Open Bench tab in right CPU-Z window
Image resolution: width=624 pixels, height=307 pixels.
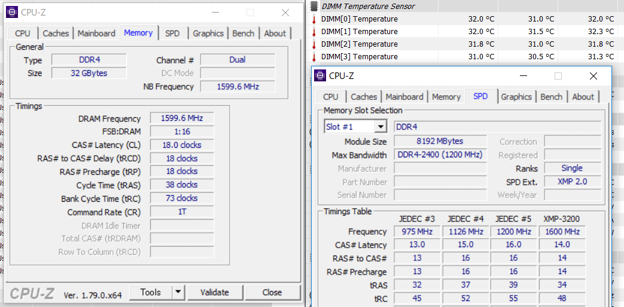[551, 97]
